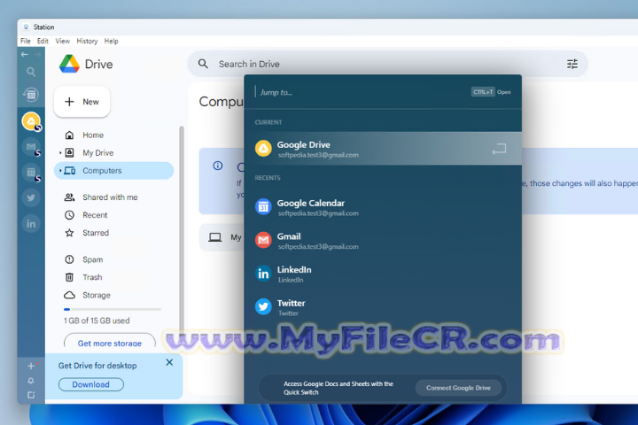
Task: Select Computers in Drive navigation
Action: pyautogui.click(x=114, y=170)
